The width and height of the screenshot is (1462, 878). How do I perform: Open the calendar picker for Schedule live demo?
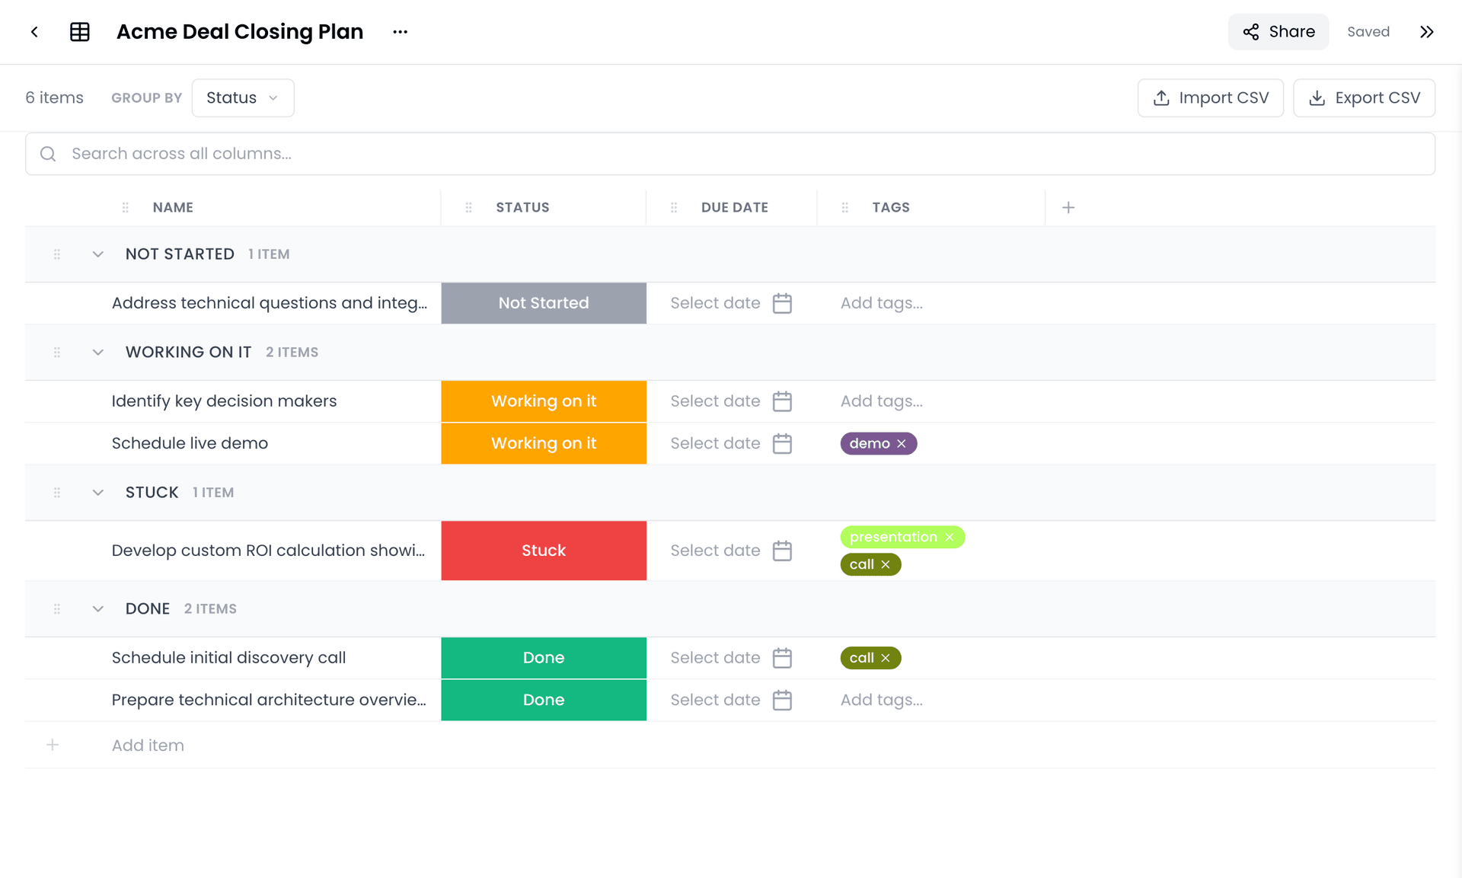(782, 443)
